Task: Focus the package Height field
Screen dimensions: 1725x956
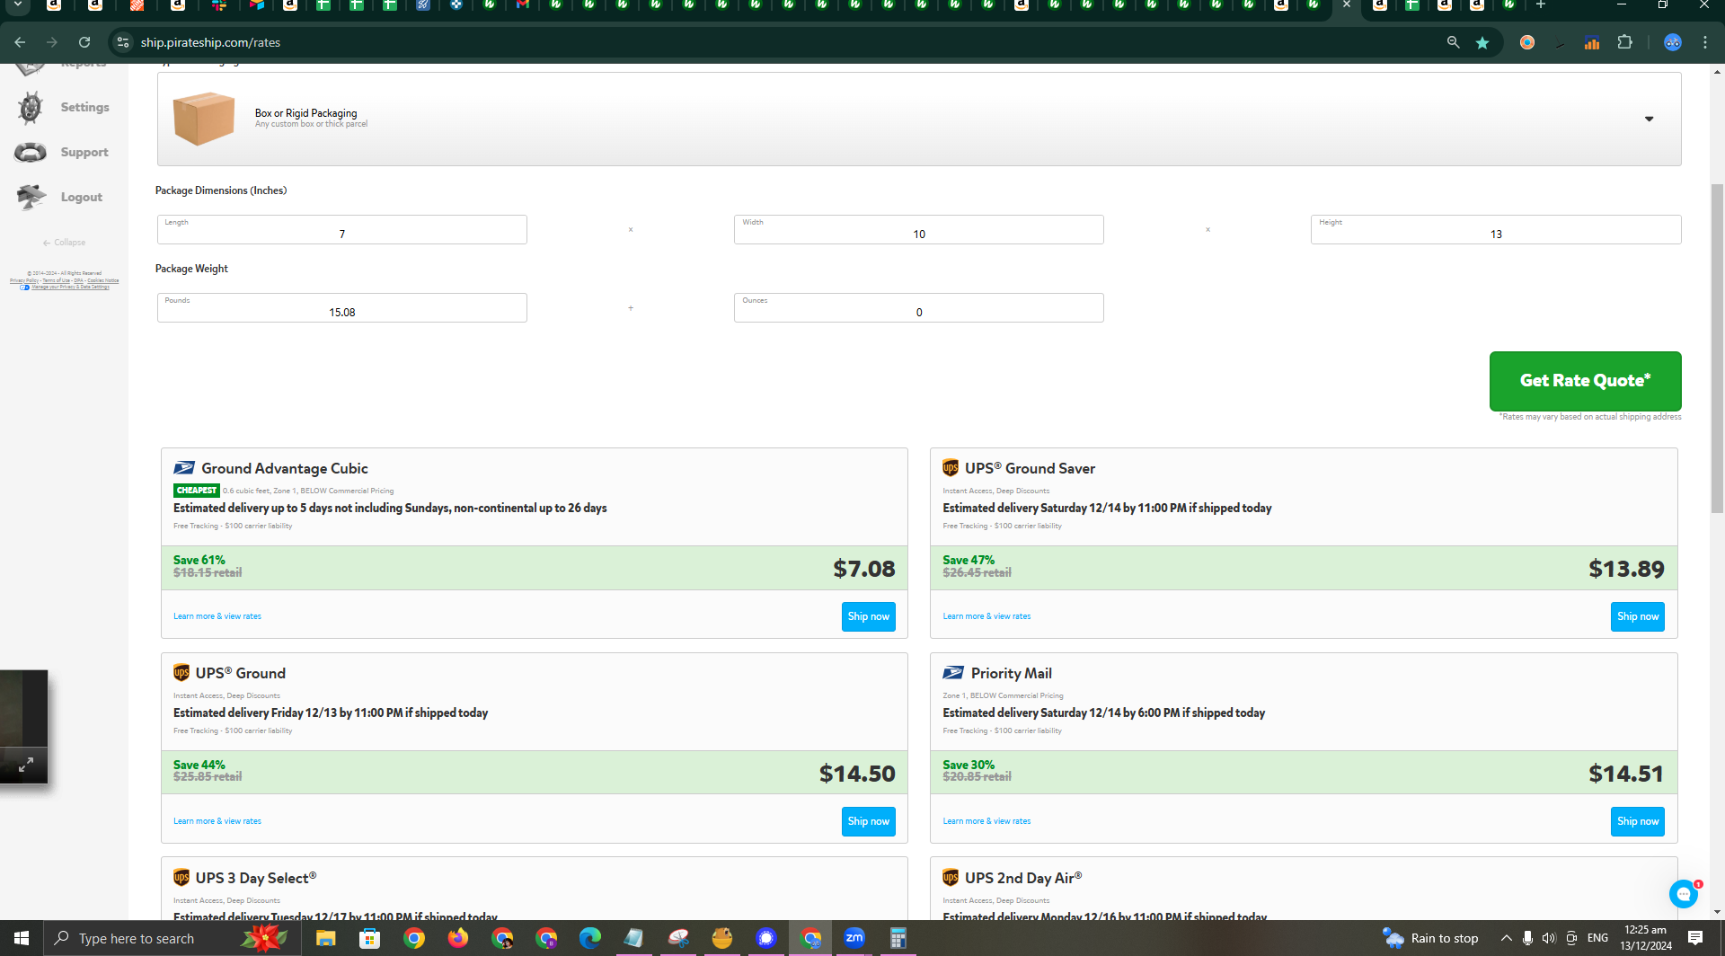Action: point(1496,229)
